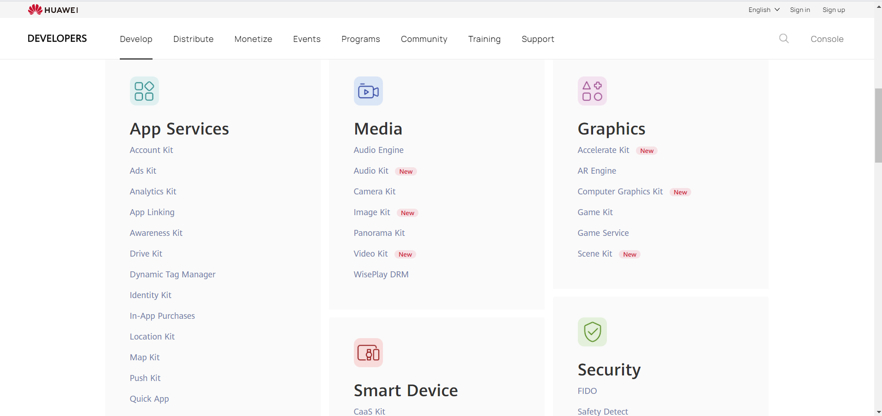Open the Support menu
The height and width of the screenshot is (416, 882).
tap(538, 39)
